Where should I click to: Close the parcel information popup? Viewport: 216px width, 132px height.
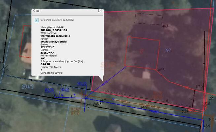pos(100,11)
